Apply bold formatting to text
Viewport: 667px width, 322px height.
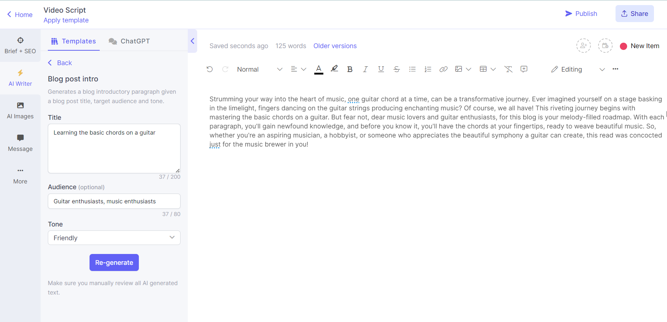click(x=349, y=69)
